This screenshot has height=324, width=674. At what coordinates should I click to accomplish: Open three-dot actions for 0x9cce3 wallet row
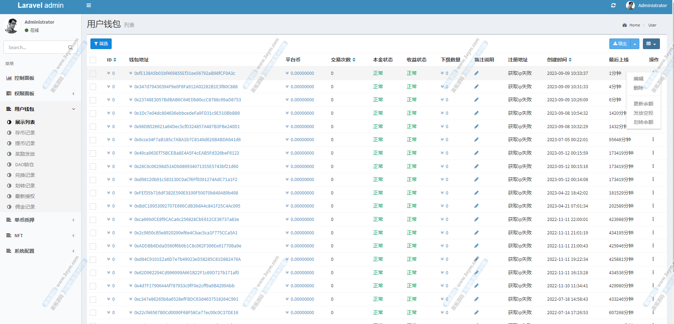653,139
